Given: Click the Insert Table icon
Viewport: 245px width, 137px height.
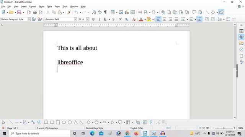Looking at the screenshot, I should [x=113, y=12].
